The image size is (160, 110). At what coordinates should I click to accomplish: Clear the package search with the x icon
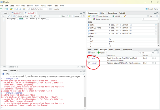point(153,53)
